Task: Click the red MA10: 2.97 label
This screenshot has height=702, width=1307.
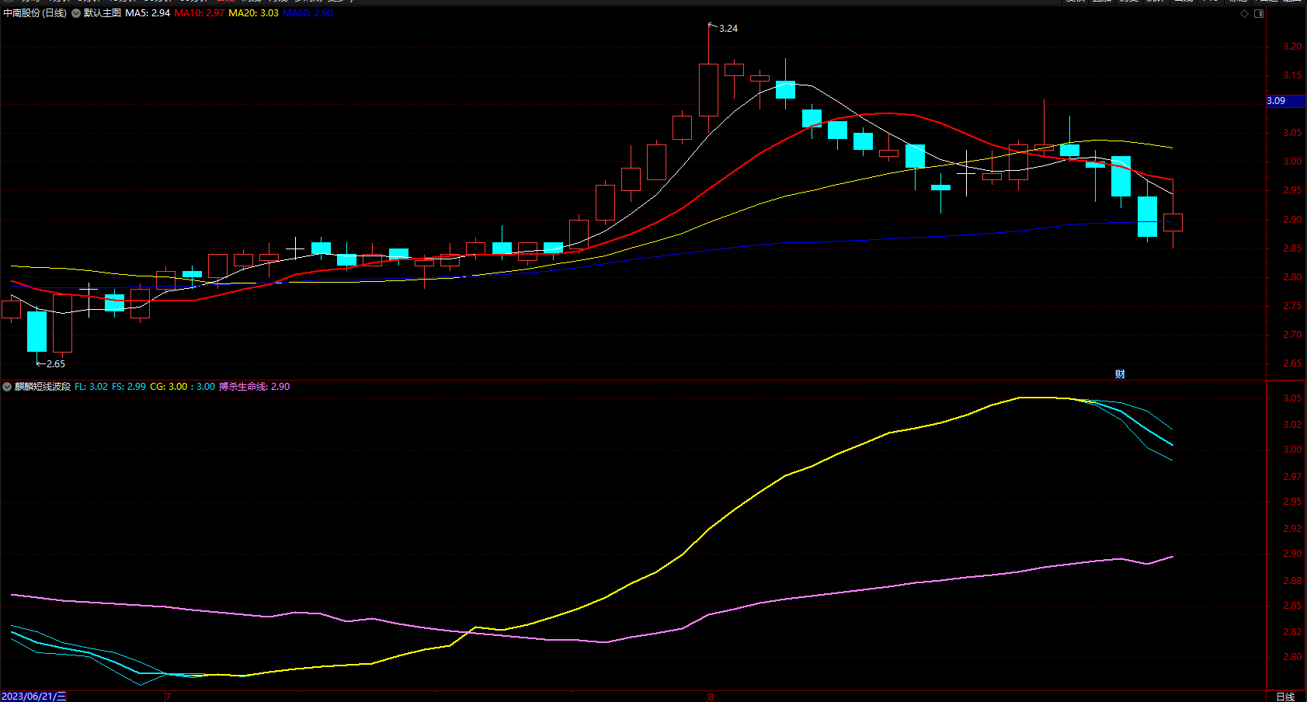Action: [x=200, y=13]
